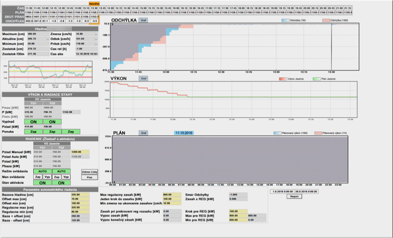Select the Cas abs 12.10.2016 value
The height and width of the screenshot is (238, 393).
click(x=87, y=54)
